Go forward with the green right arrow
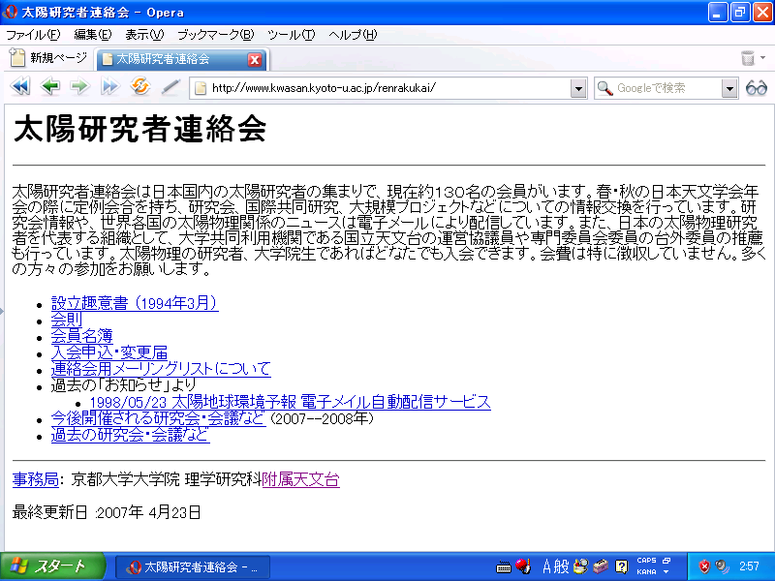The width and height of the screenshot is (775, 581). pyautogui.click(x=79, y=87)
